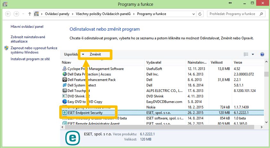This screenshot has height=148, width=270.
Task: Click the 12. 11. 2013 install date
Action: pyautogui.click(x=196, y=69)
